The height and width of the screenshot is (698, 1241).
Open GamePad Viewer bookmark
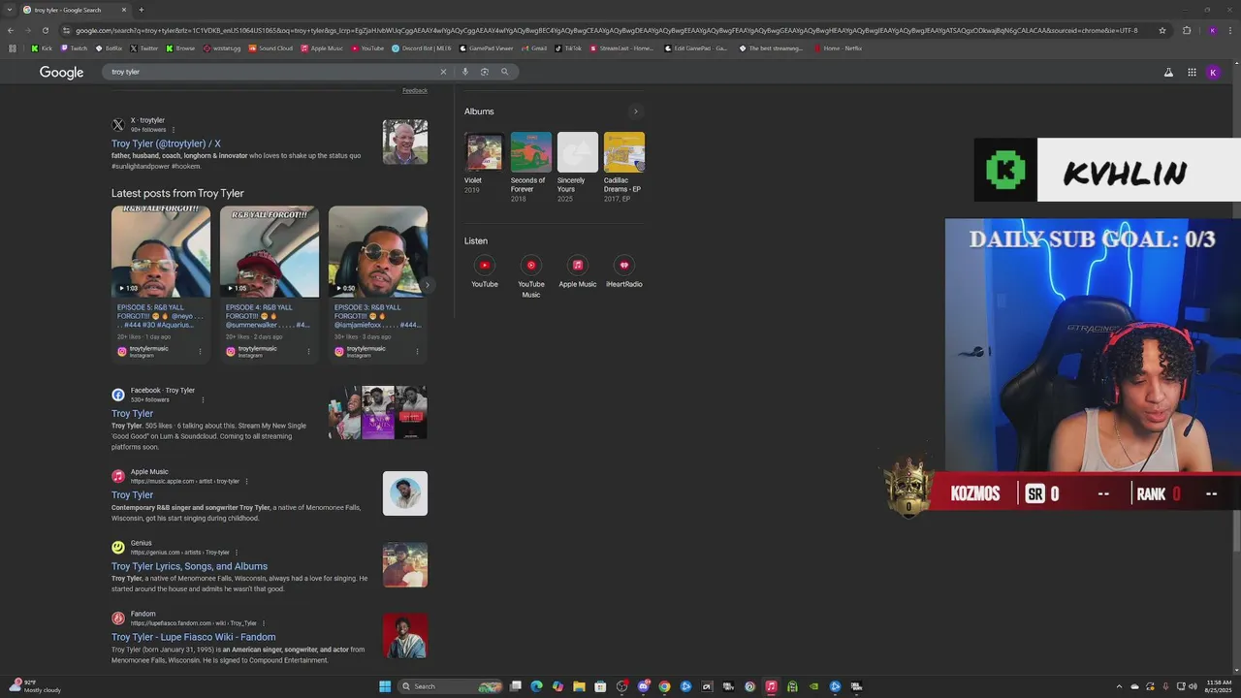point(486,48)
